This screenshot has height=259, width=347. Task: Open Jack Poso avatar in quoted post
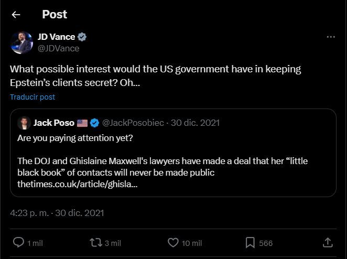24,123
